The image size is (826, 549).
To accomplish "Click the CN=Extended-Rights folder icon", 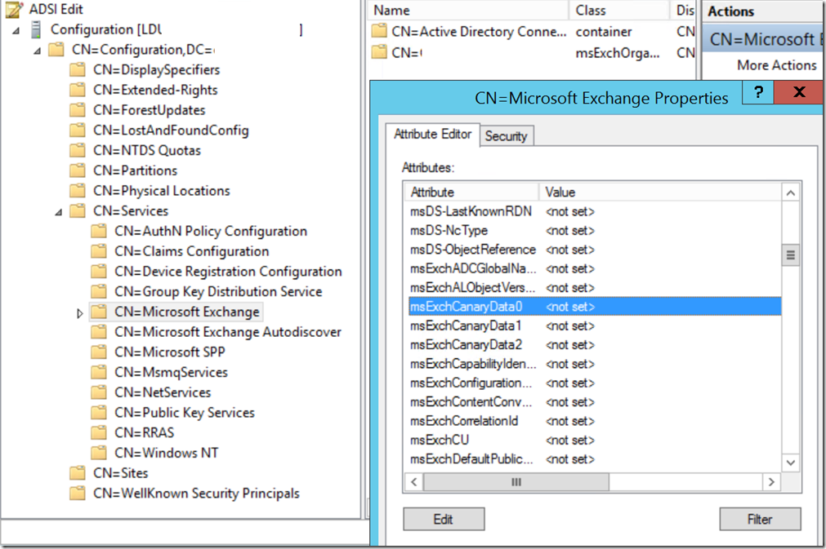I will [x=78, y=90].
